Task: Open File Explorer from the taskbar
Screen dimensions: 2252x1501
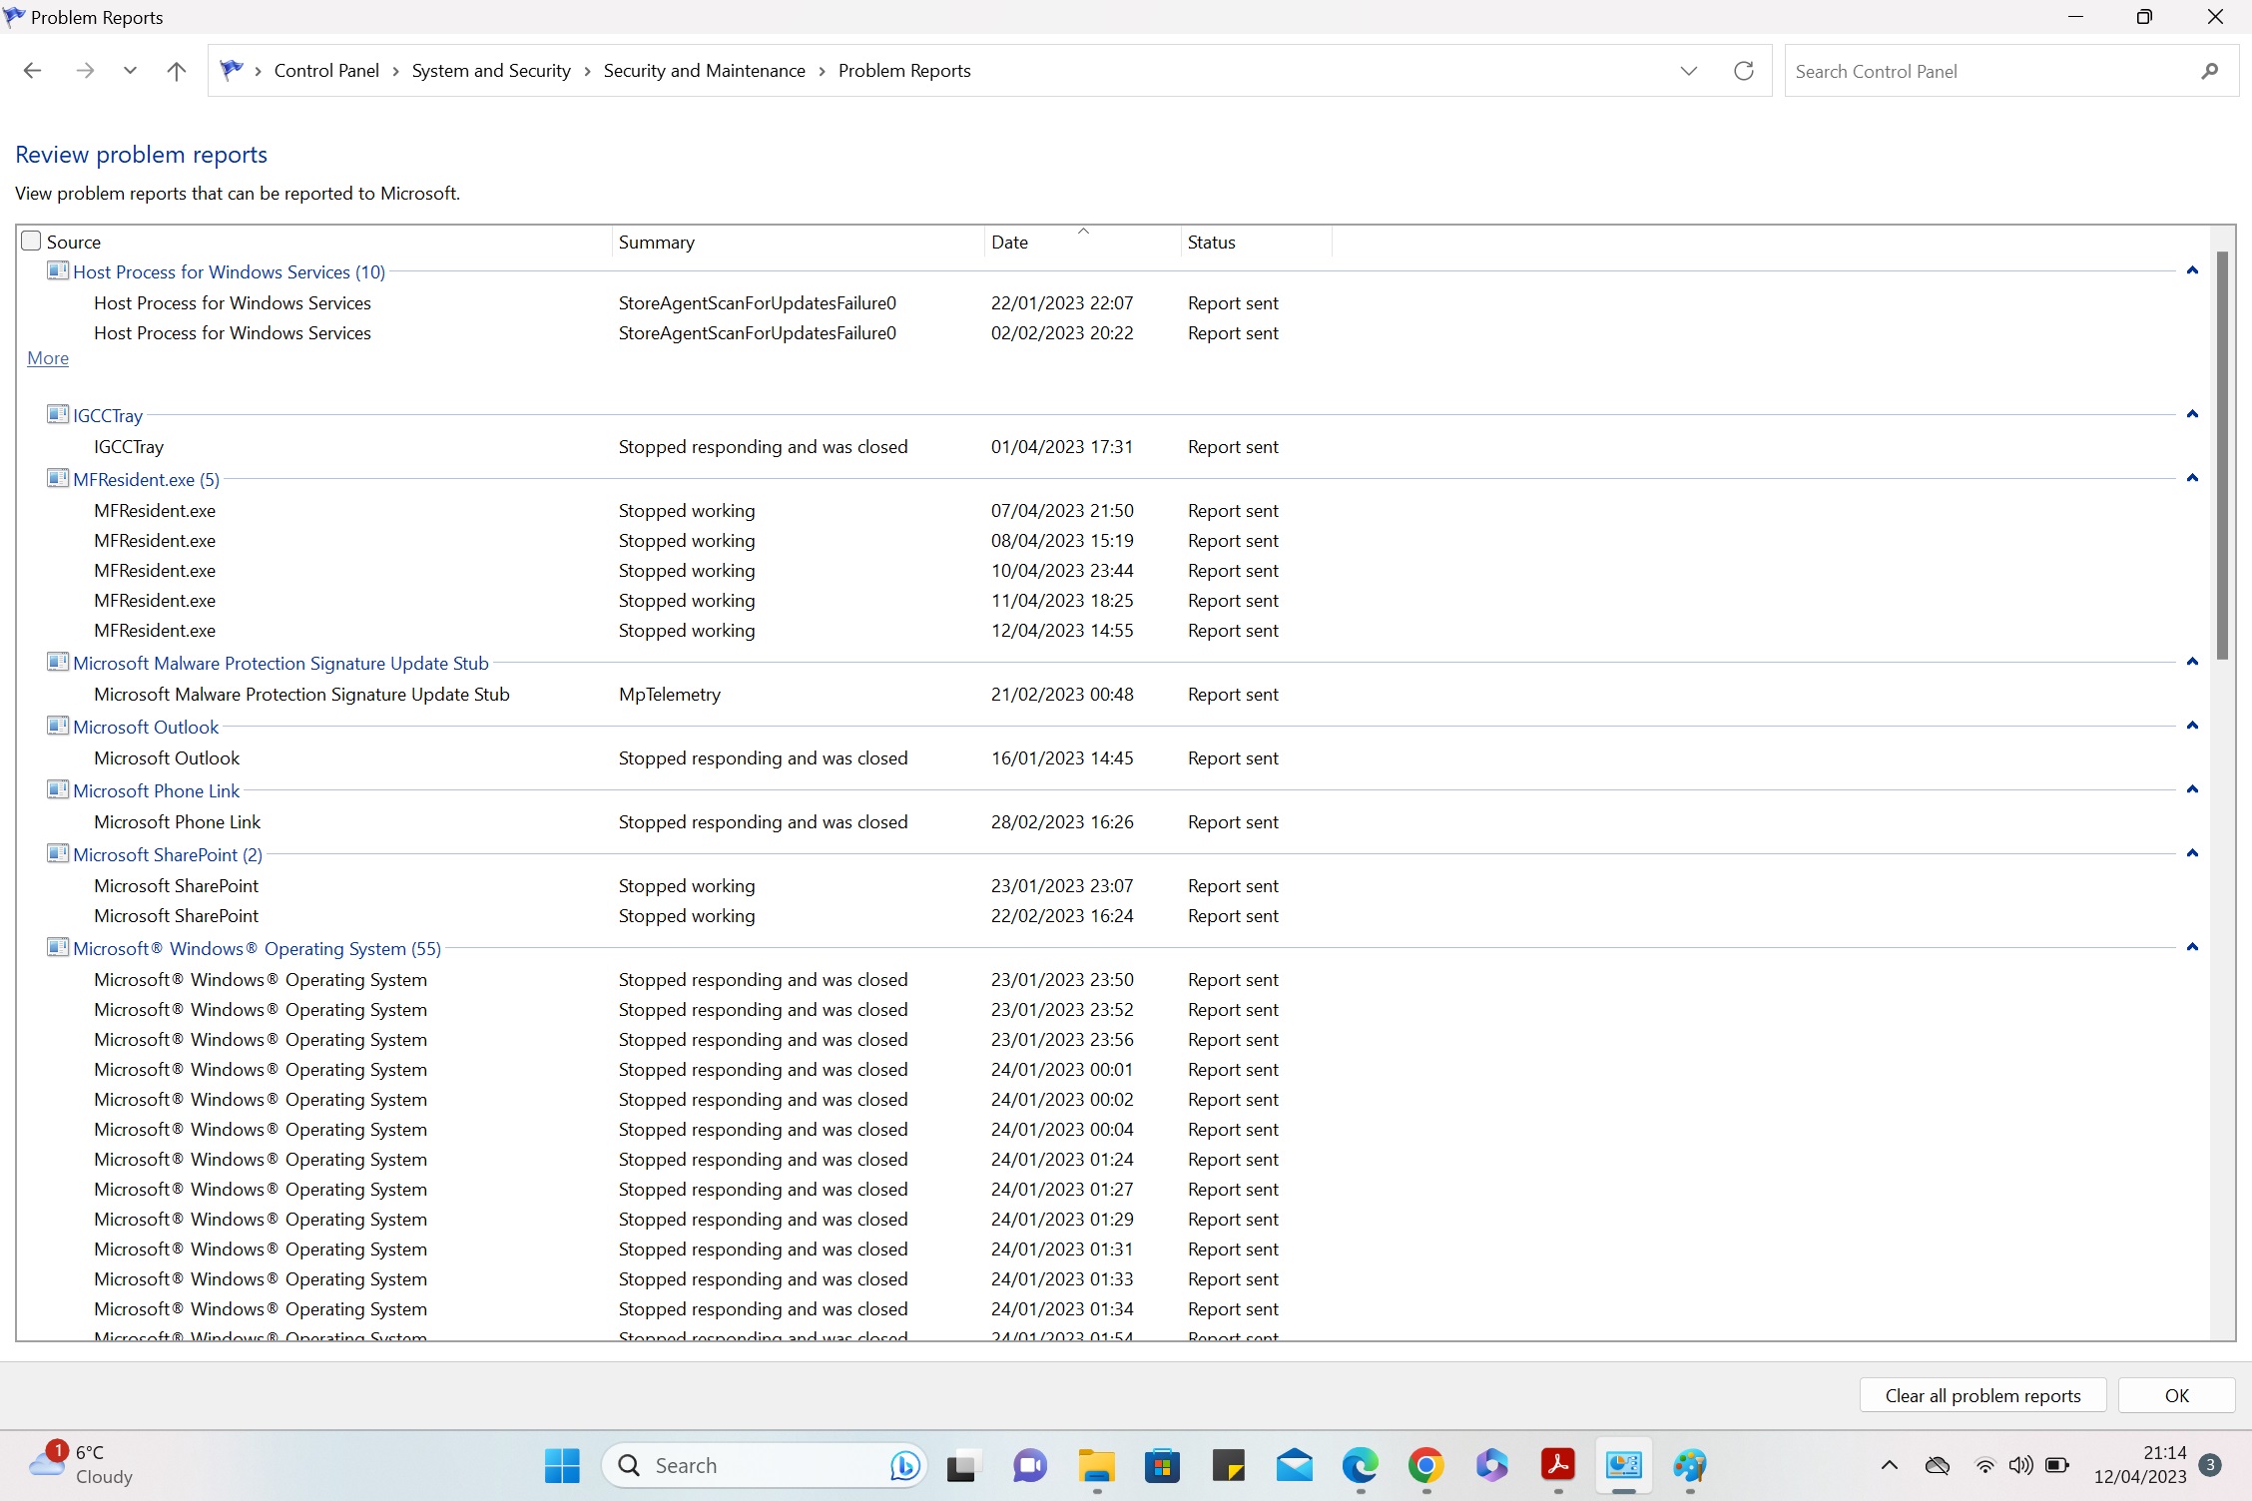Action: 1096,1465
